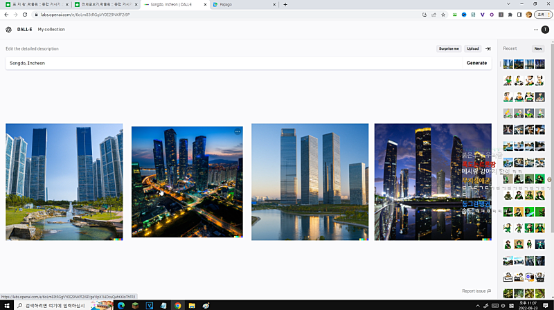Open the third image of towers over water
This screenshot has width=554, height=310.
pos(310,182)
